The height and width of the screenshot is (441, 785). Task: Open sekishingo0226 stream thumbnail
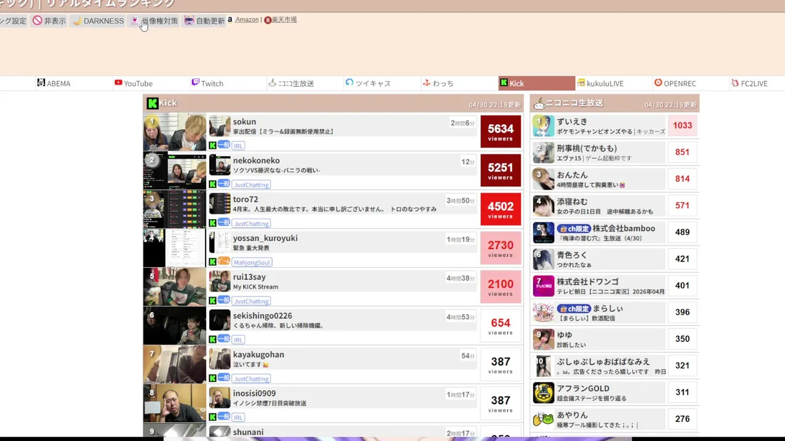(175, 325)
